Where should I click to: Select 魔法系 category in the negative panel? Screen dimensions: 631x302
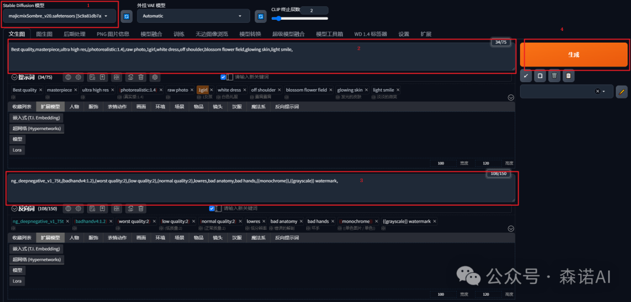258,238
